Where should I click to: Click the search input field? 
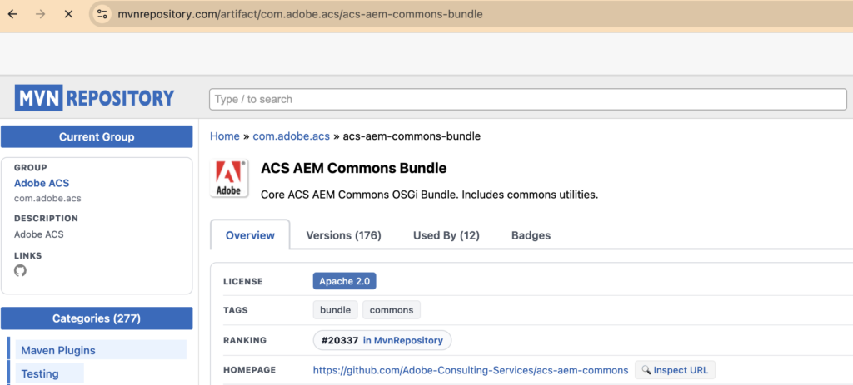[x=530, y=99]
